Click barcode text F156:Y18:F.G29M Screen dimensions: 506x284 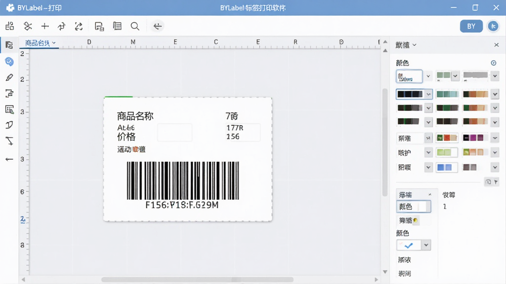[x=182, y=205]
